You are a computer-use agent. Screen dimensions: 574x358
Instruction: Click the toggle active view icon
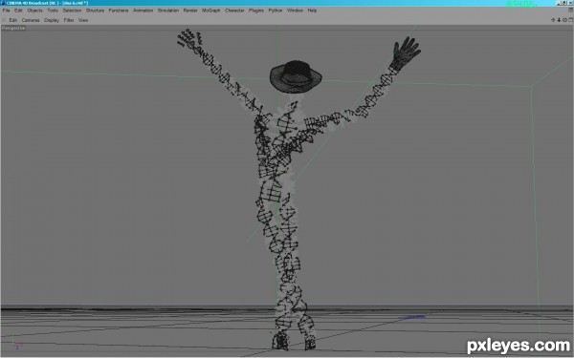pyautogui.click(x=571, y=20)
